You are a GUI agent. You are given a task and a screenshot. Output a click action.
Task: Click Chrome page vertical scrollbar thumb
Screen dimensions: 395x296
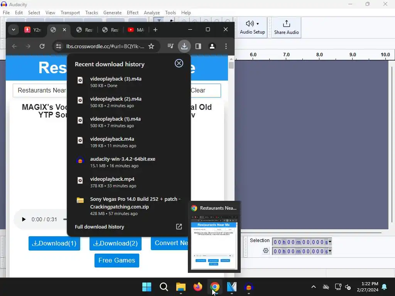tap(231, 65)
